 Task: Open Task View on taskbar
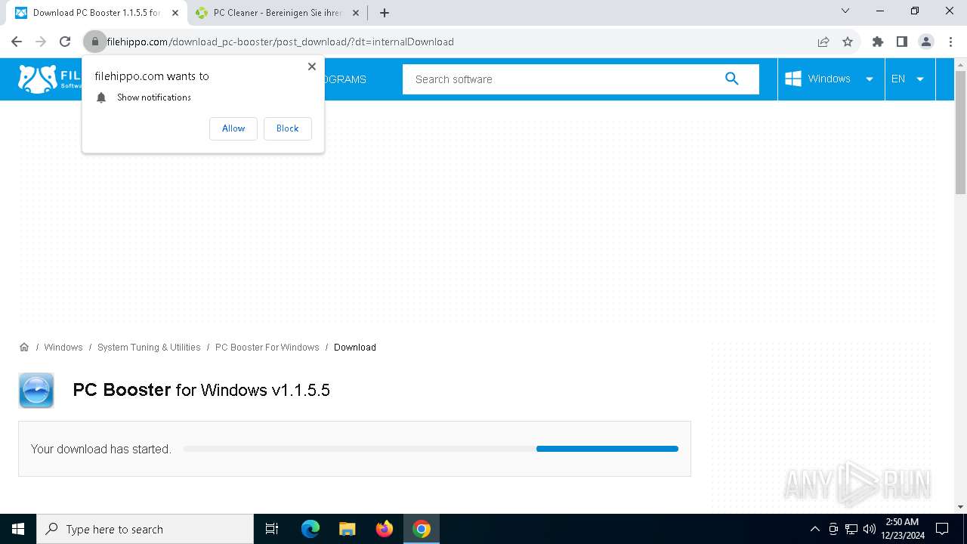click(272, 529)
